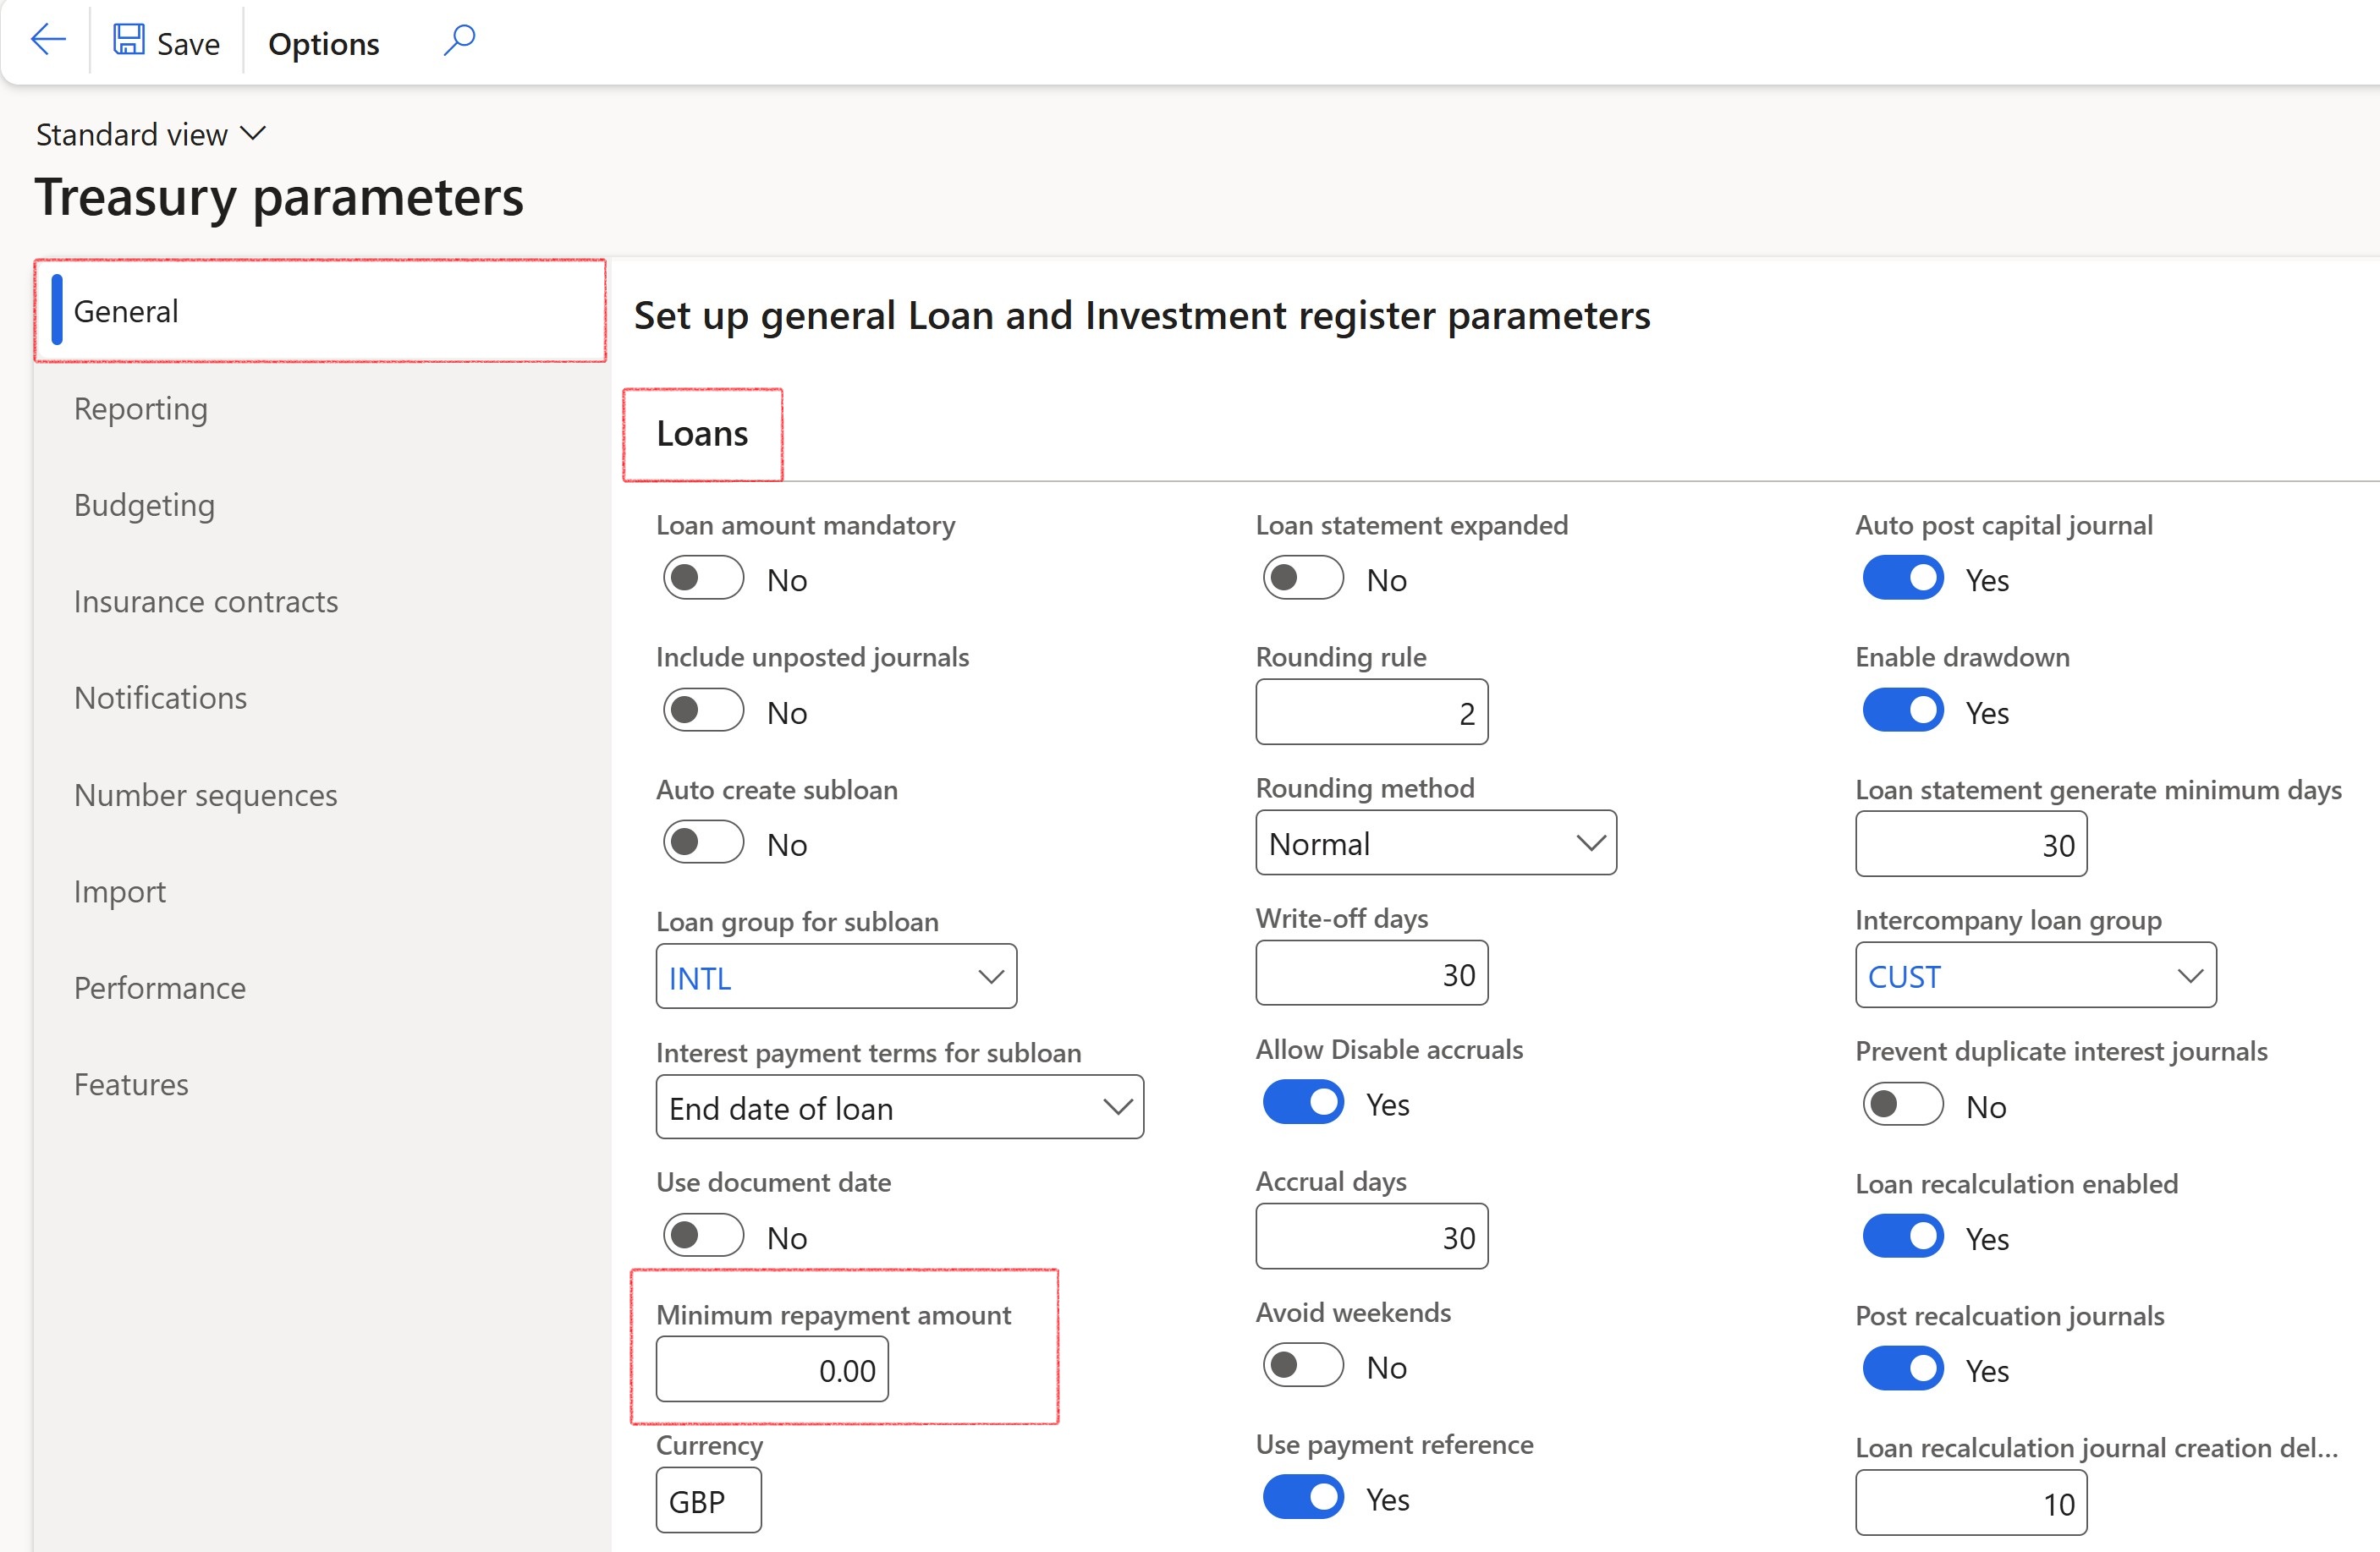The image size is (2380, 1552).
Task: Click Loan recalculation journal creation delay field
Action: click(1971, 1503)
